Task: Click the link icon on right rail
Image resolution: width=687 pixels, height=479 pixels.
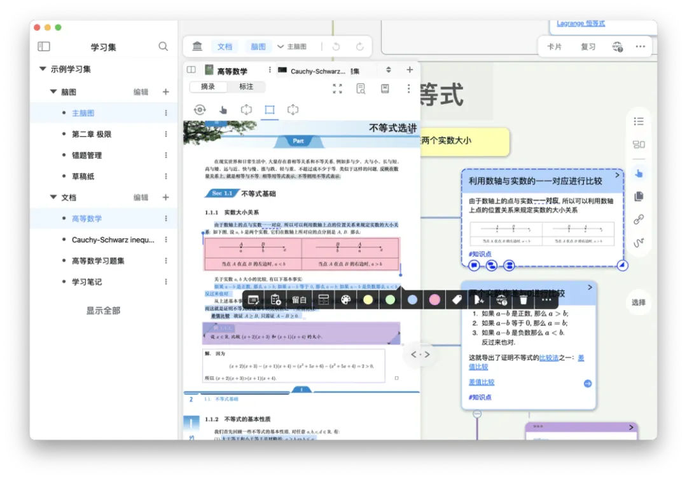Action: 639,219
